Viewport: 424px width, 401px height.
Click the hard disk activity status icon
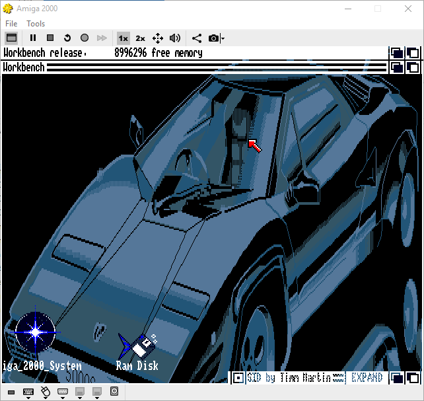(114, 391)
